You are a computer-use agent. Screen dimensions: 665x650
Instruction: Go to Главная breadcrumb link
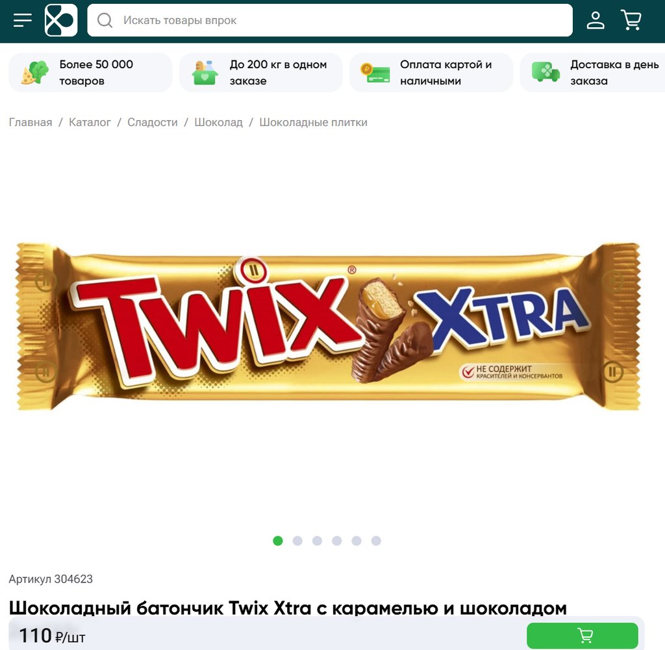coord(31,122)
